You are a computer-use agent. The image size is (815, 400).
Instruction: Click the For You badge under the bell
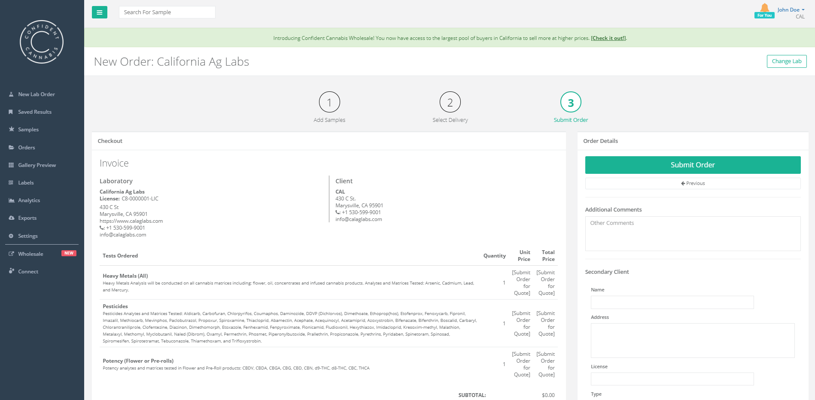(764, 15)
